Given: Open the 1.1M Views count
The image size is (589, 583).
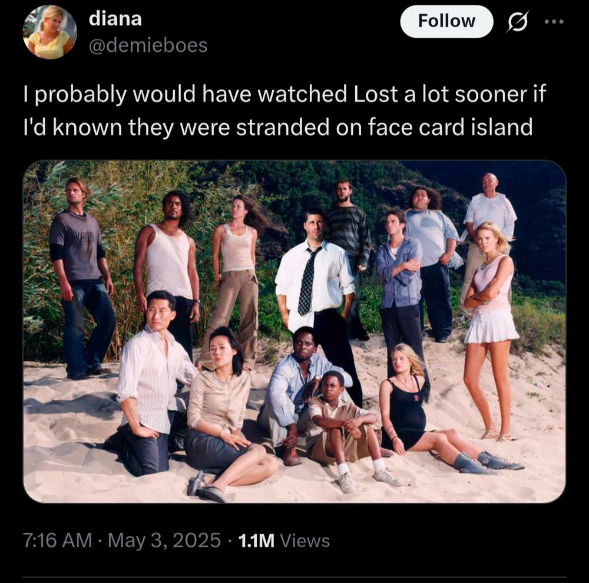Looking at the screenshot, I should (x=284, y=541).
